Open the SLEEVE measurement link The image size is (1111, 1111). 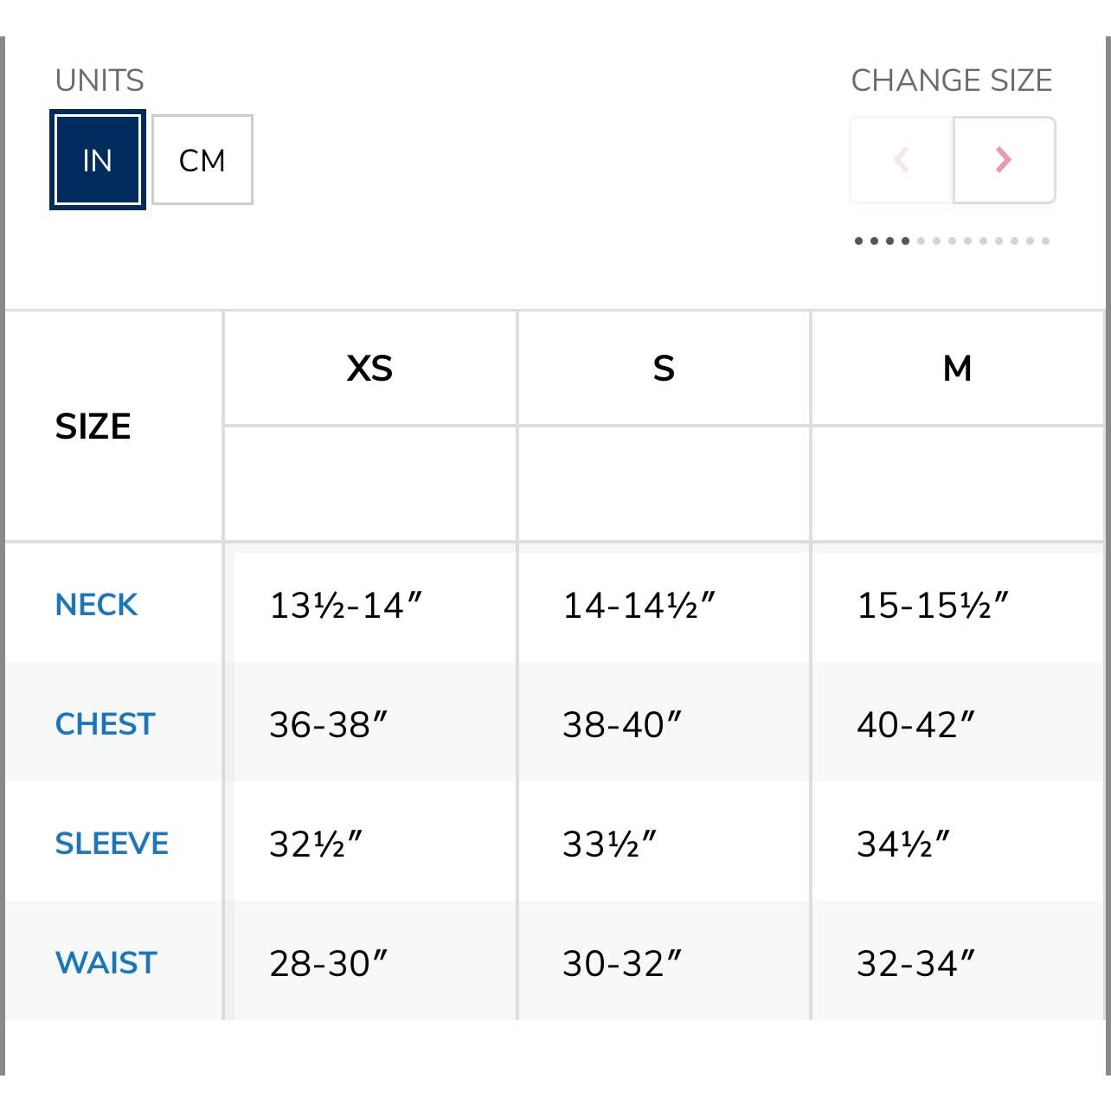coord(112,844)
